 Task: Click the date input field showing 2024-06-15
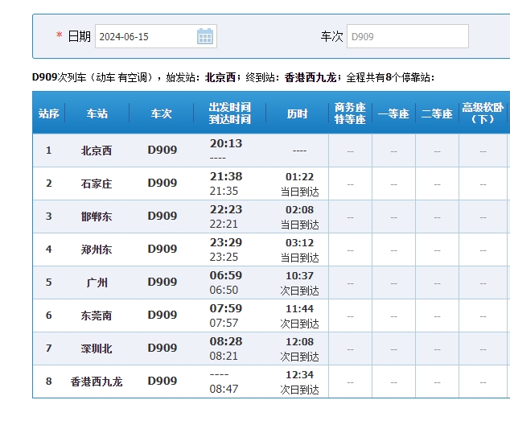pos(145,36)
